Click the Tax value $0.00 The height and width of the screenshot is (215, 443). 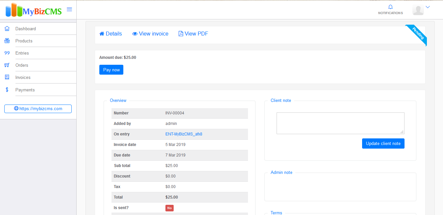click(170, 187)
